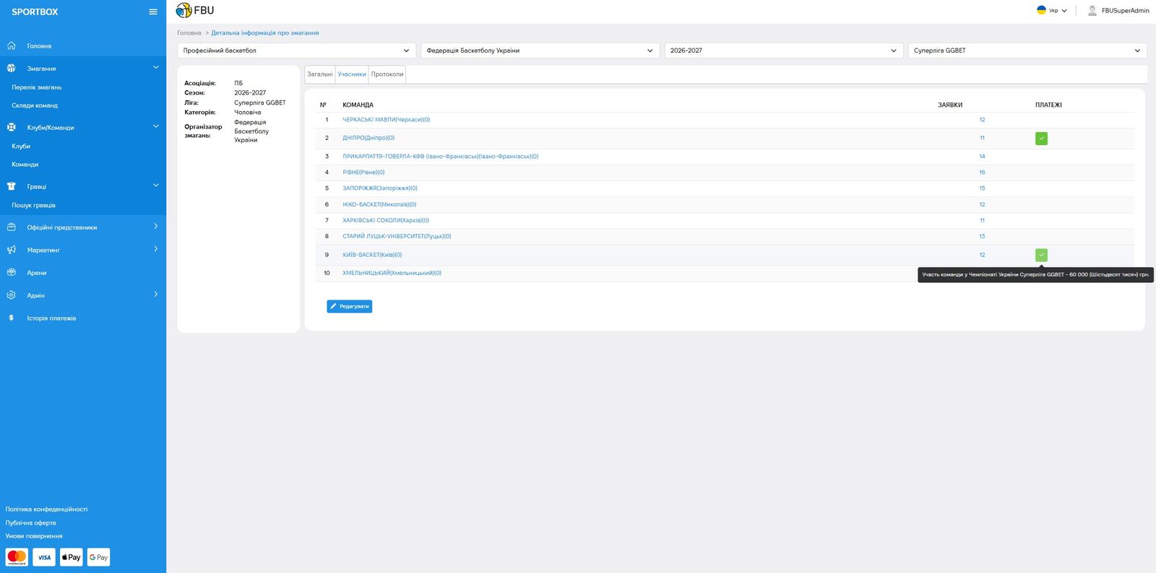Open the 2026-2027 season dropdown

784,51
